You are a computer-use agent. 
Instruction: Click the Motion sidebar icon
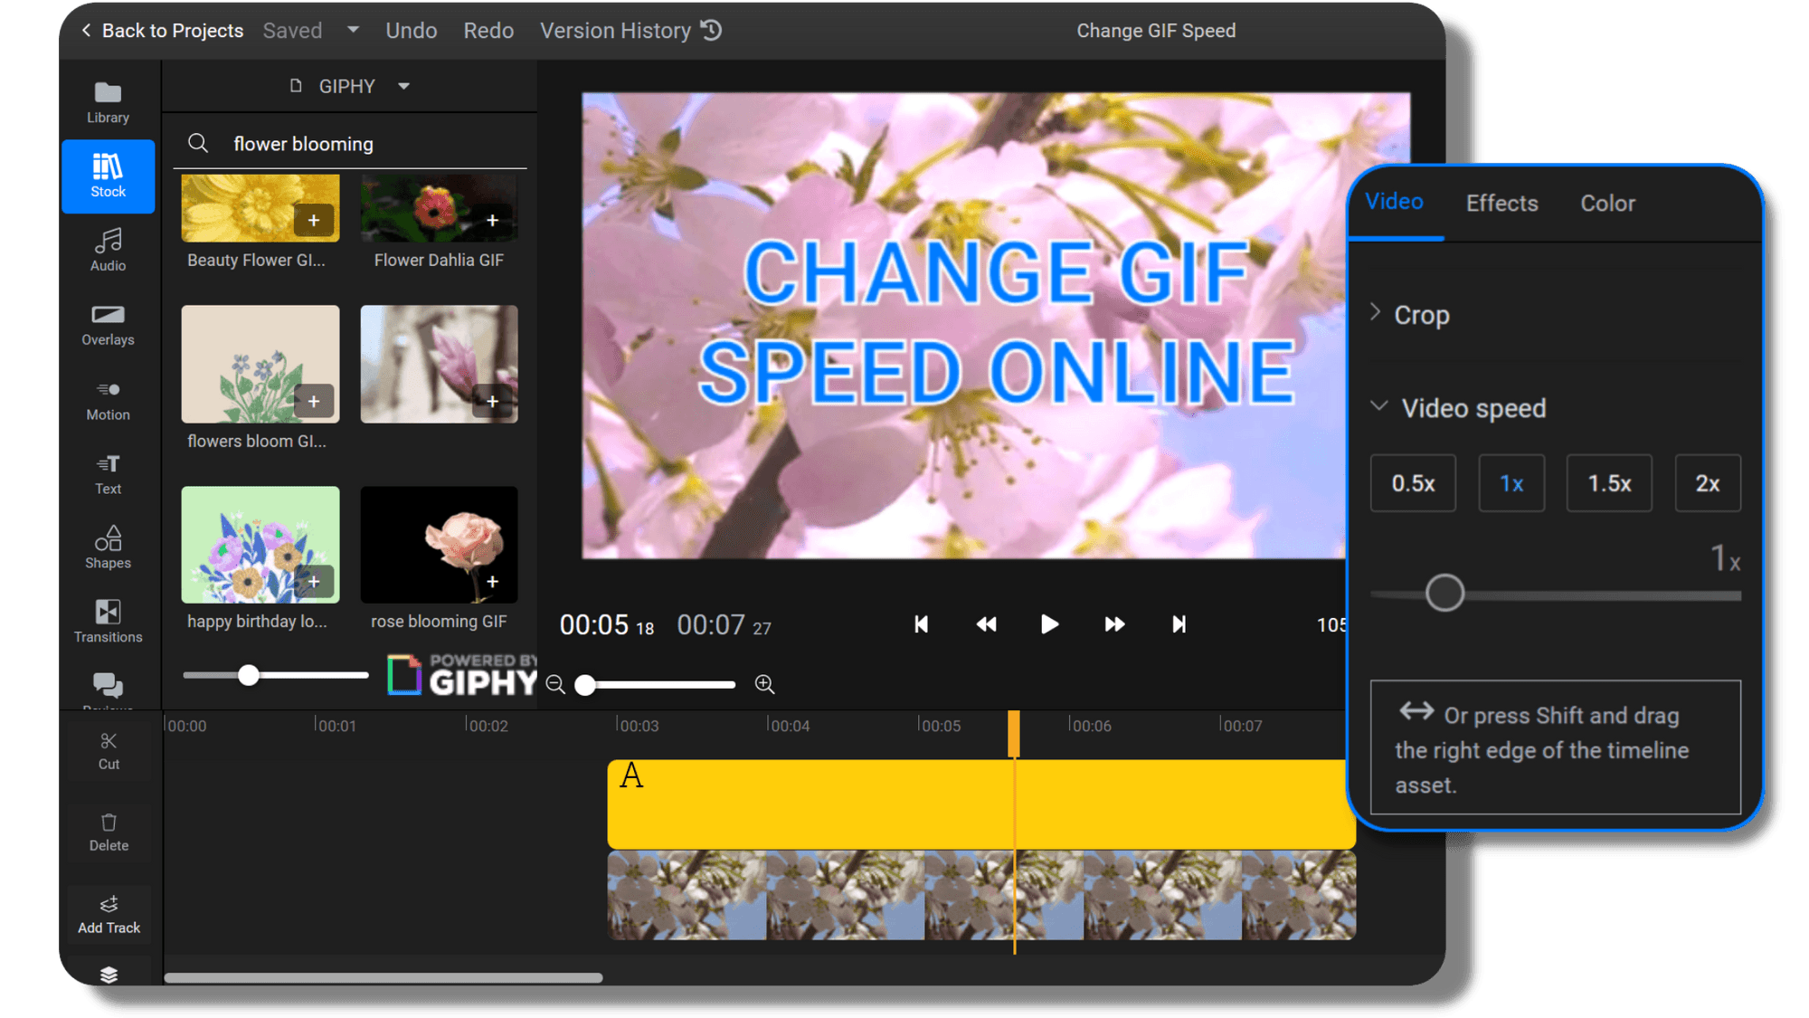108,398
